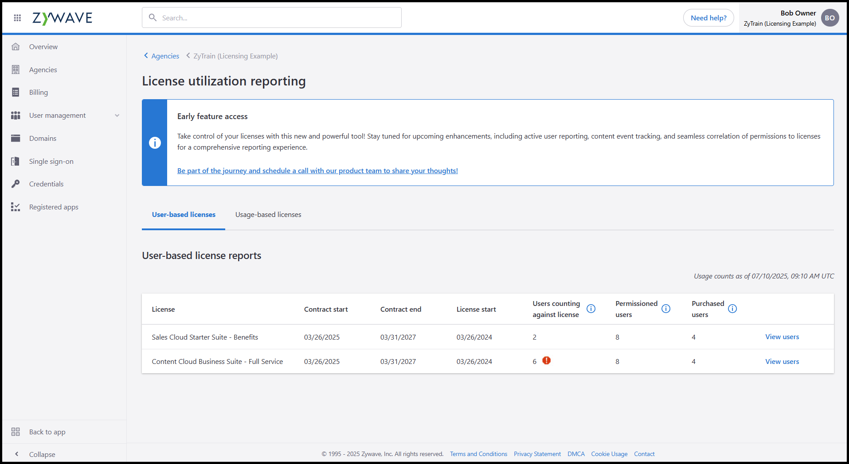849x464 pixels.
Task: Click the Need help? button
Action: [x=708, y=18]
